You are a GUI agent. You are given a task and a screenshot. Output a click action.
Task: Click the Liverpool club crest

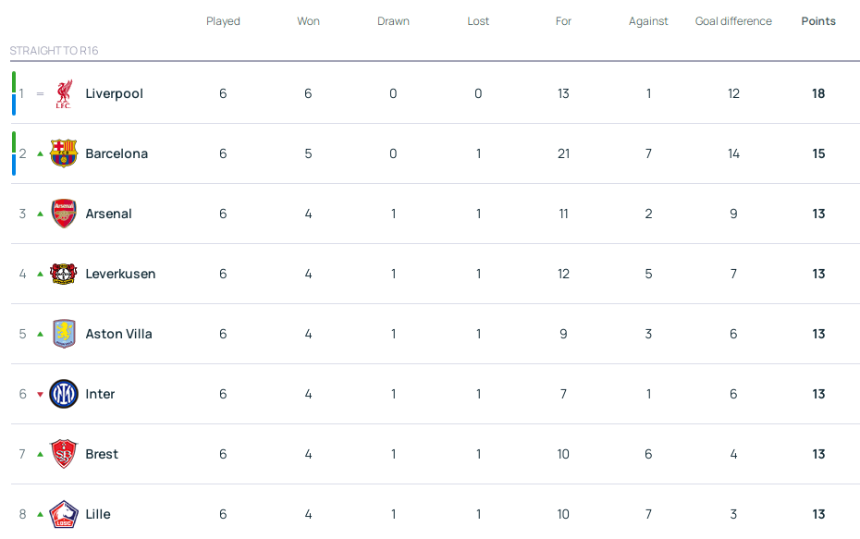[x=64, y=93]
